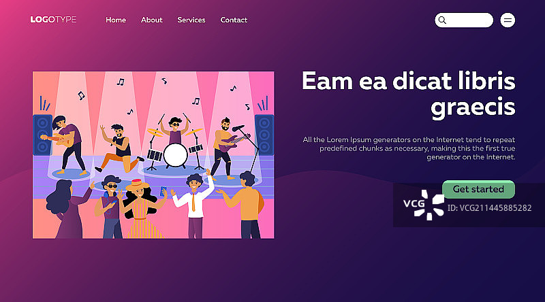Viewport: 545px width, 302px height.
Task: Click the drummer with sunglasses
Action: click(x=175, y=130)
